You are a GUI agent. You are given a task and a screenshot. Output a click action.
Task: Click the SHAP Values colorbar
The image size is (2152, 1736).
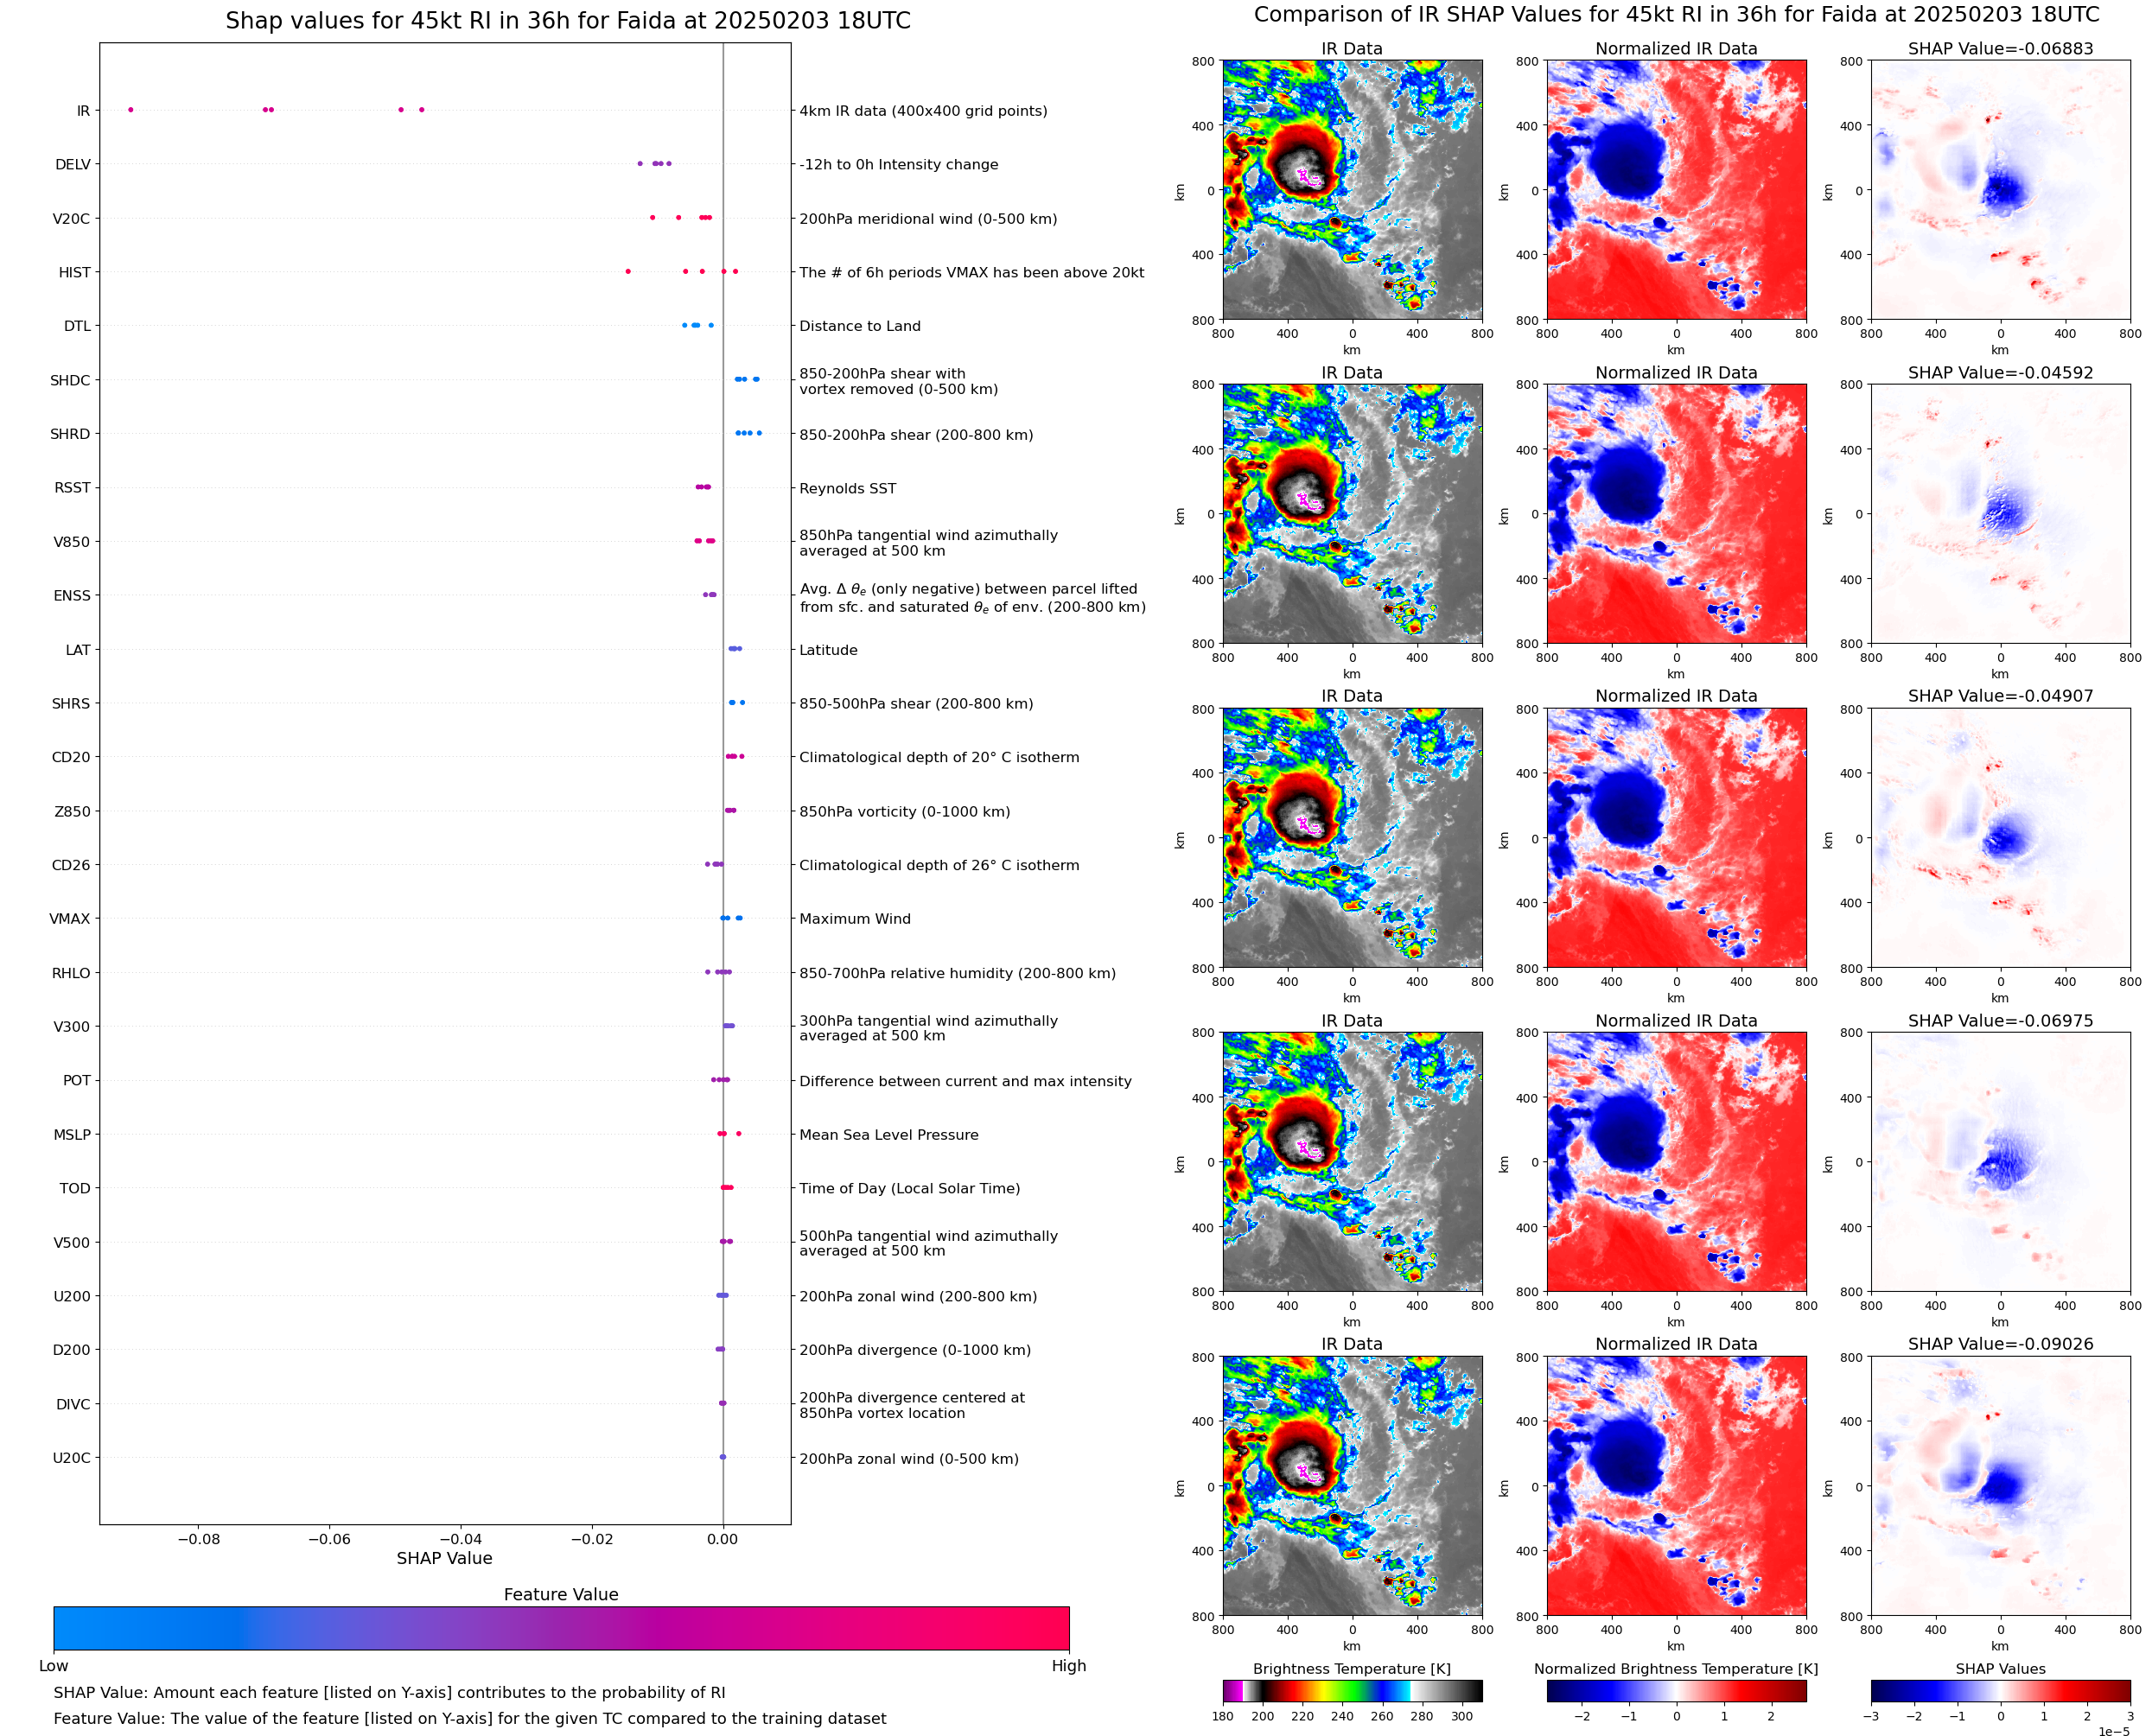2000,1690
